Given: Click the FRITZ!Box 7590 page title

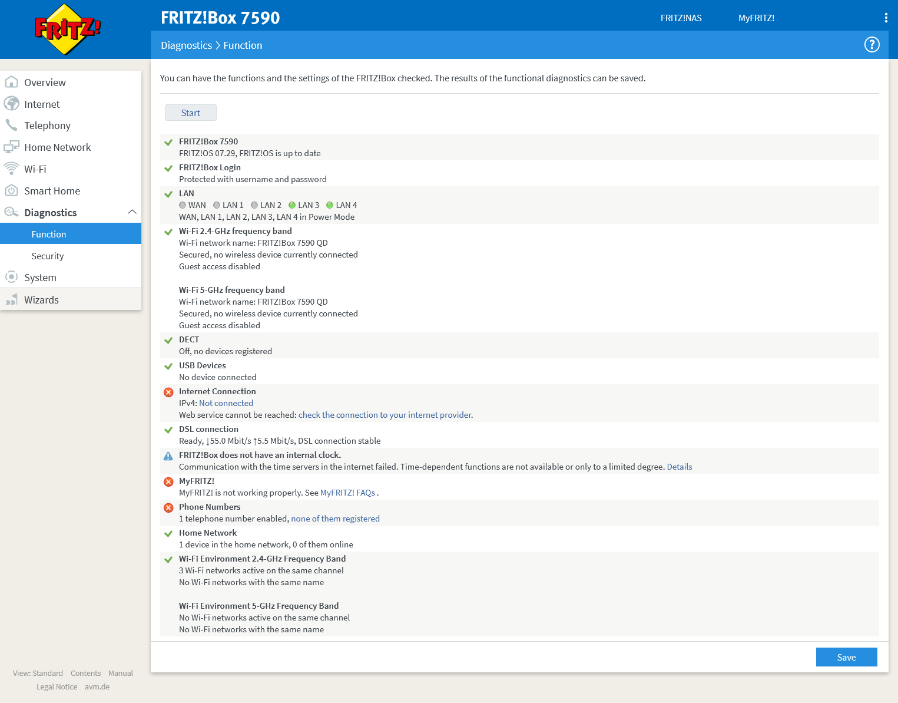Looking at the screenshot, I should (x=220, y=18).
